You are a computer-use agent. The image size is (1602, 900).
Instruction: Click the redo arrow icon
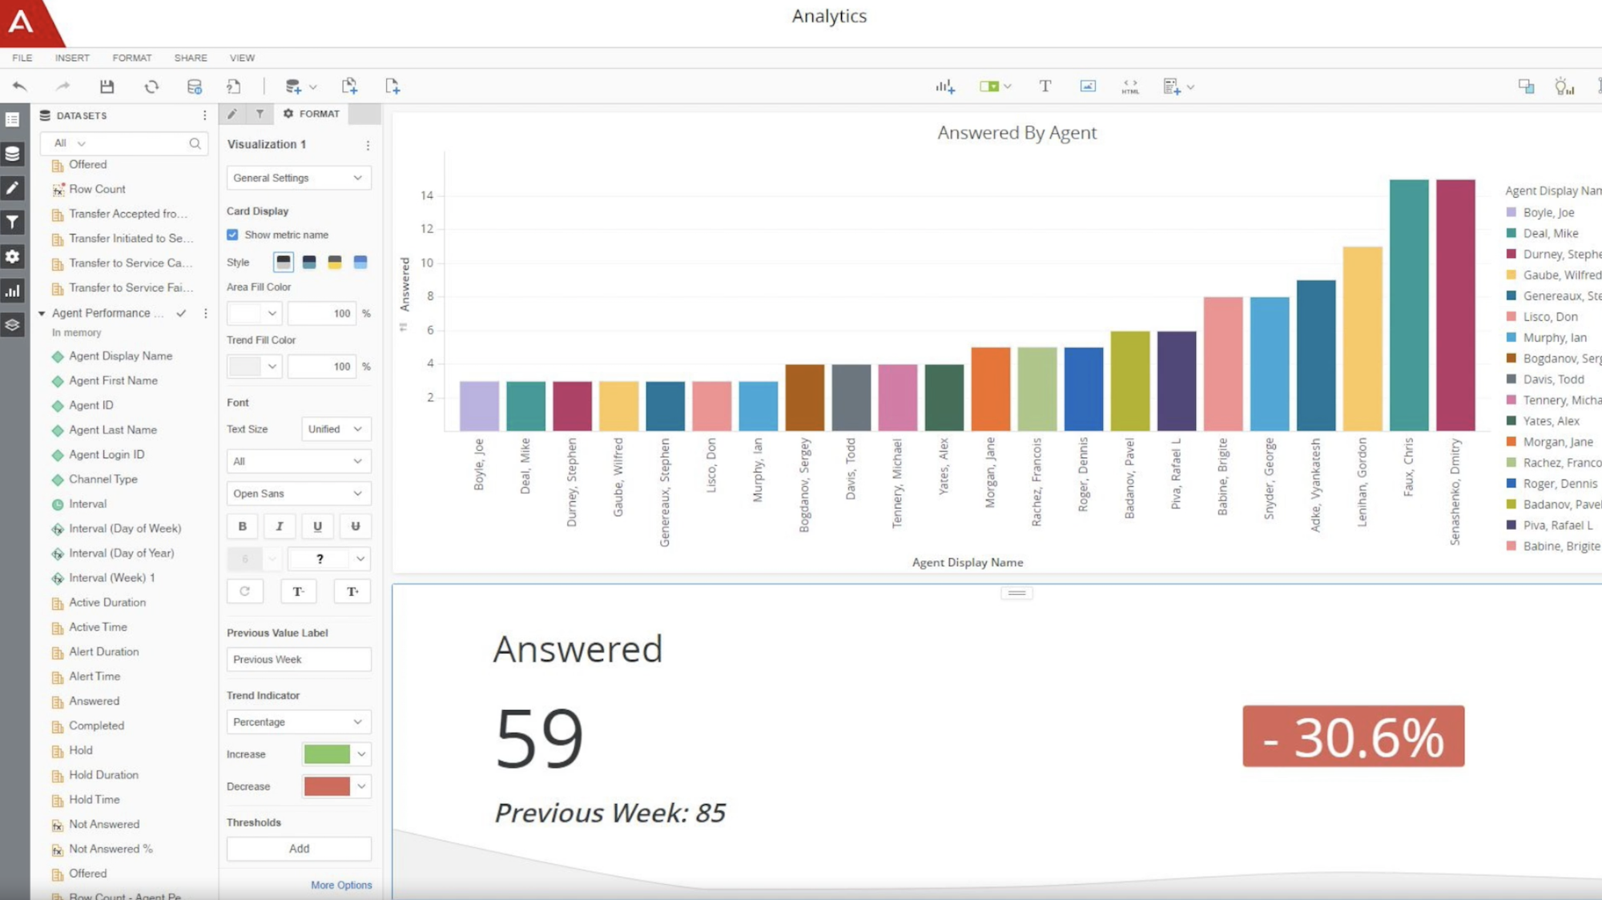pyautogui.click(x=62, y=86)
